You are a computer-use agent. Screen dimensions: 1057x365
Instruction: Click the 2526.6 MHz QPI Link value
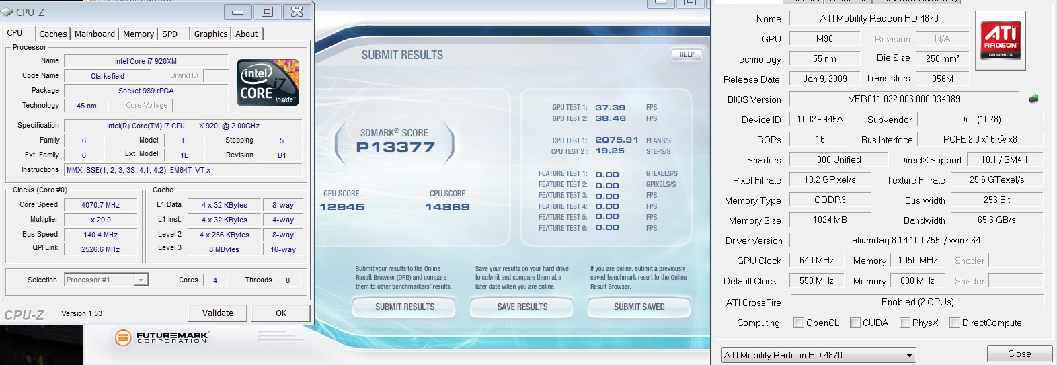[101, 249]
